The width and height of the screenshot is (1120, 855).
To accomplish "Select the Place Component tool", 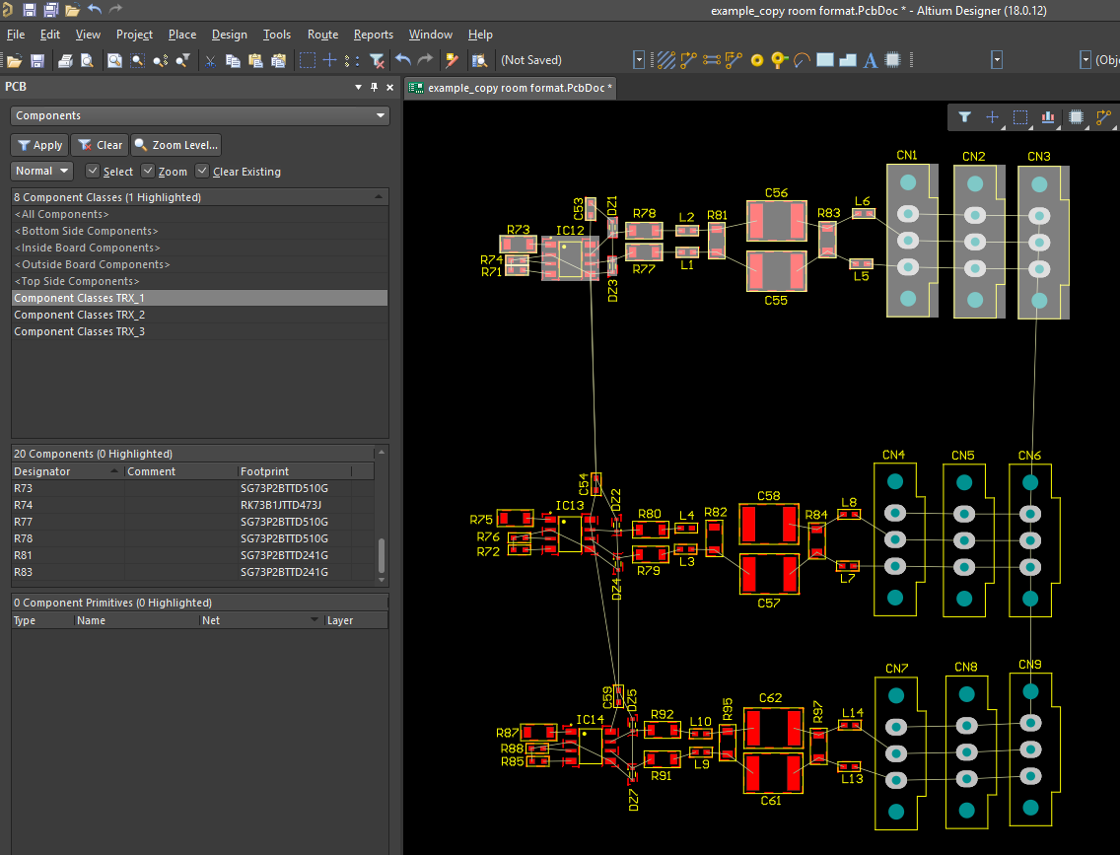I will pyautogui.click(x=892, y=59).
